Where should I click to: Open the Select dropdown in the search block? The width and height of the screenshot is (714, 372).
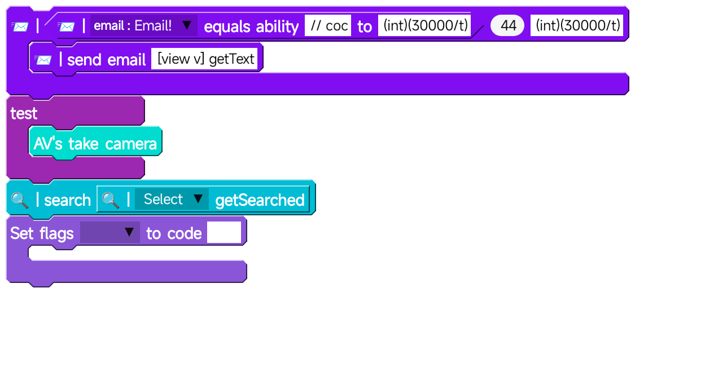(172, 200)
